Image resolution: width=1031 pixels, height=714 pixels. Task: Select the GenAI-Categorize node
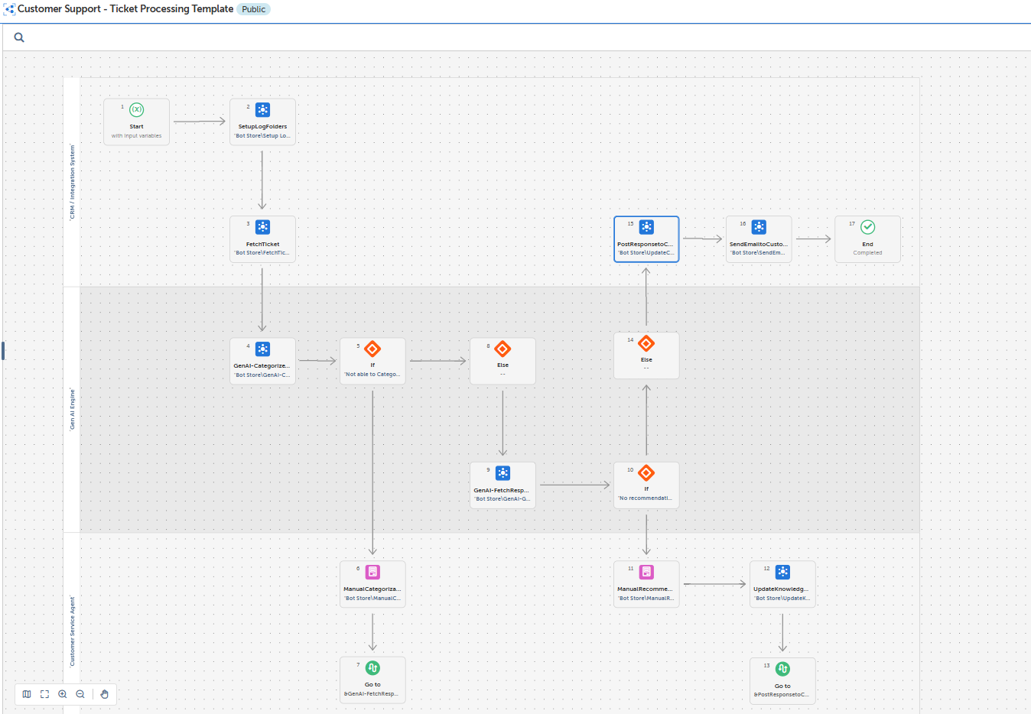point(262,361)
